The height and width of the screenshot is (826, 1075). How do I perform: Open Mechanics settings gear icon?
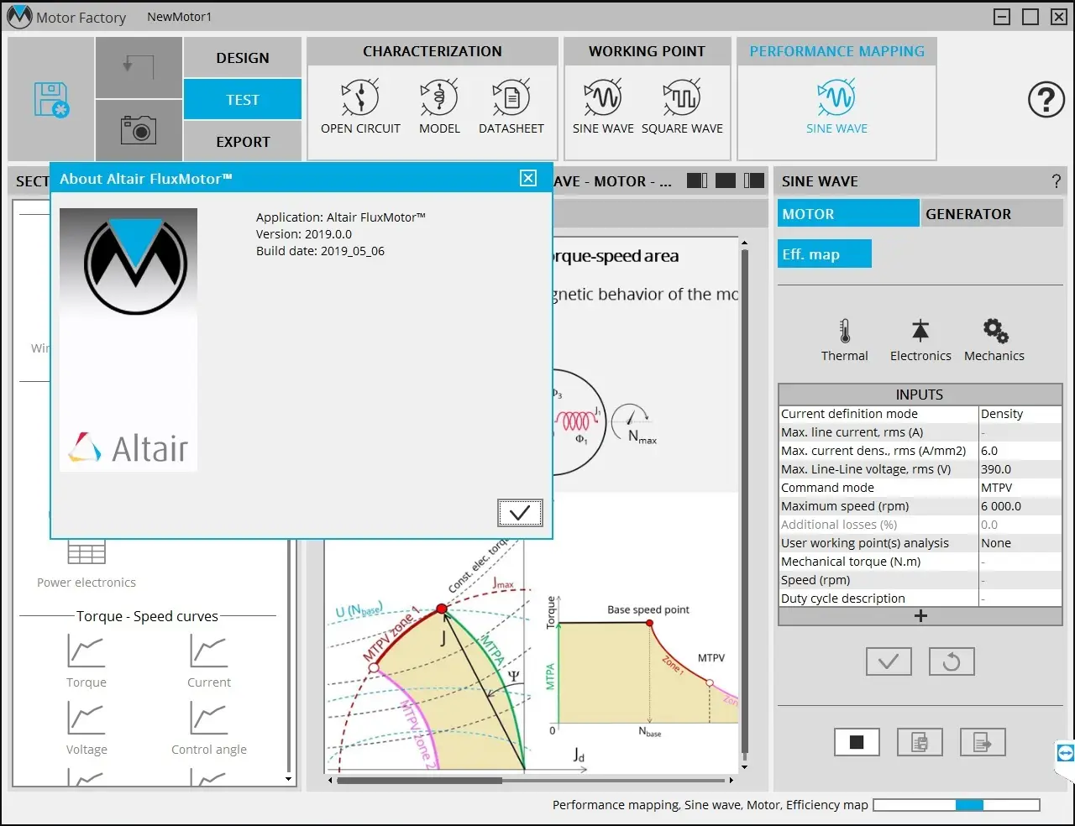point(995,331)
